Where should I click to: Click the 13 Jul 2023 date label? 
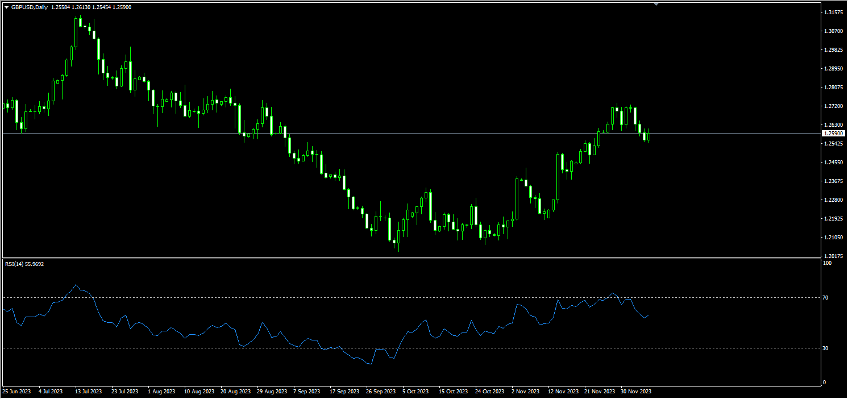[88, 392]
